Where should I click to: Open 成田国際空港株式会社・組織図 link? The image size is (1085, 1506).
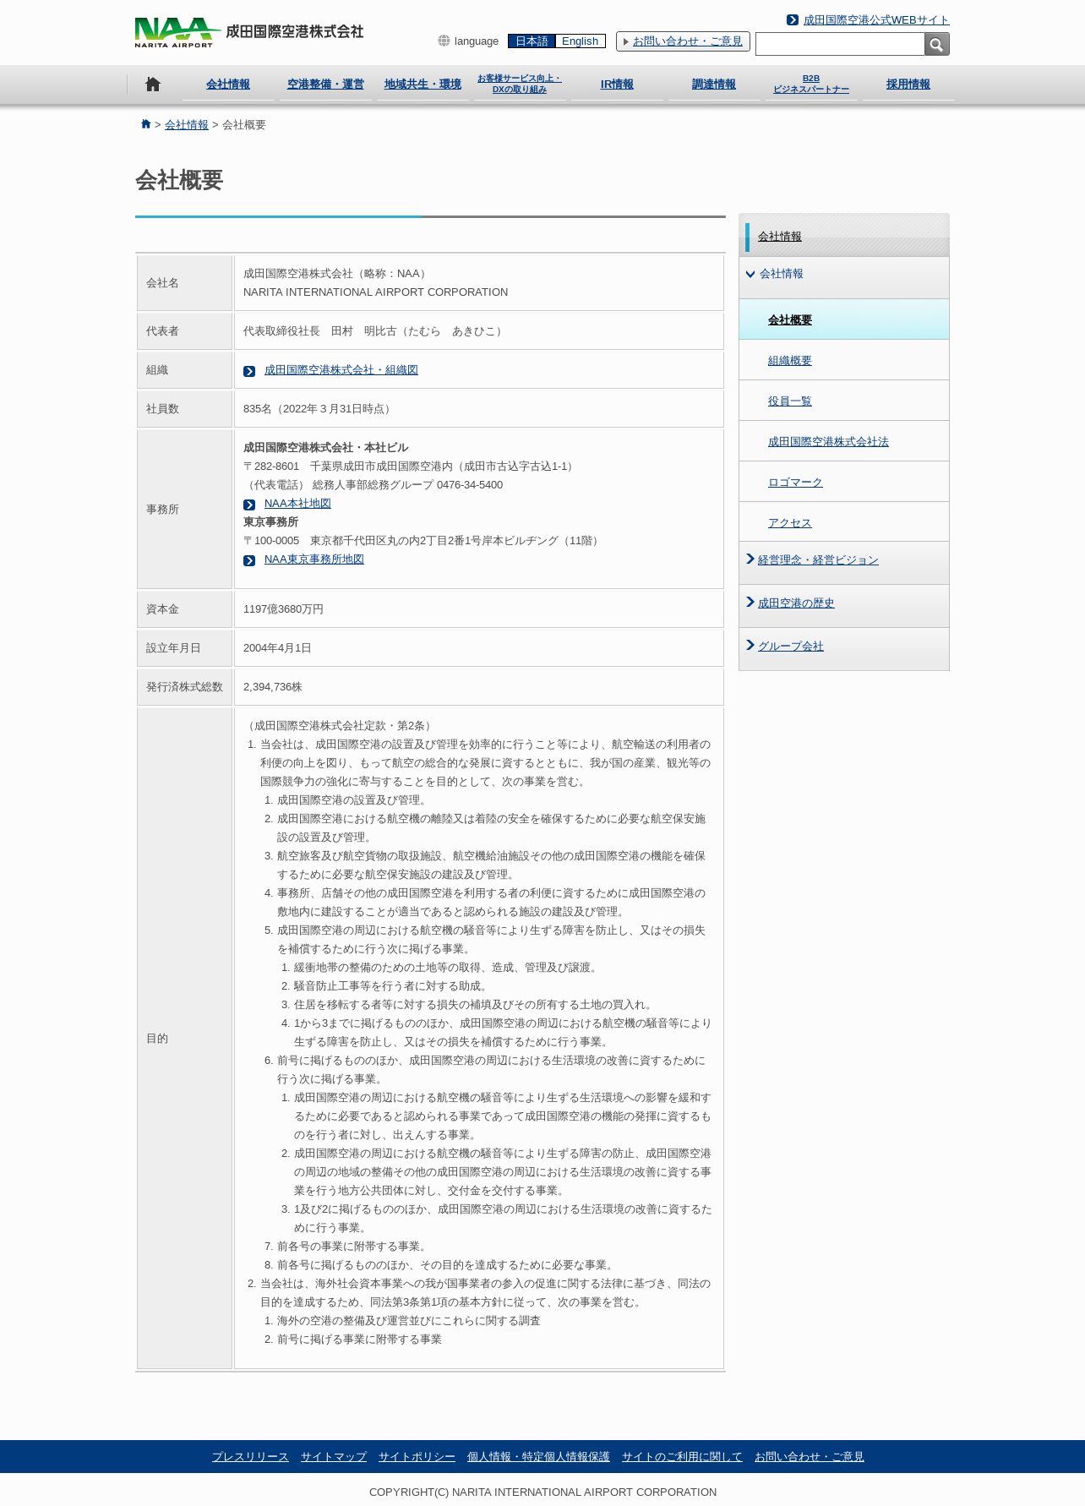point(341,370)
